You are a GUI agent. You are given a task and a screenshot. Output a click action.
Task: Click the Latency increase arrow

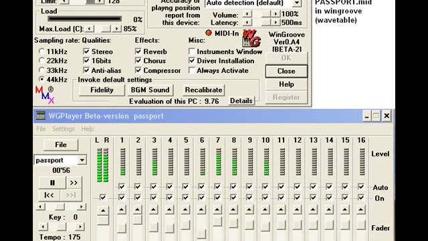coord(276,22)
